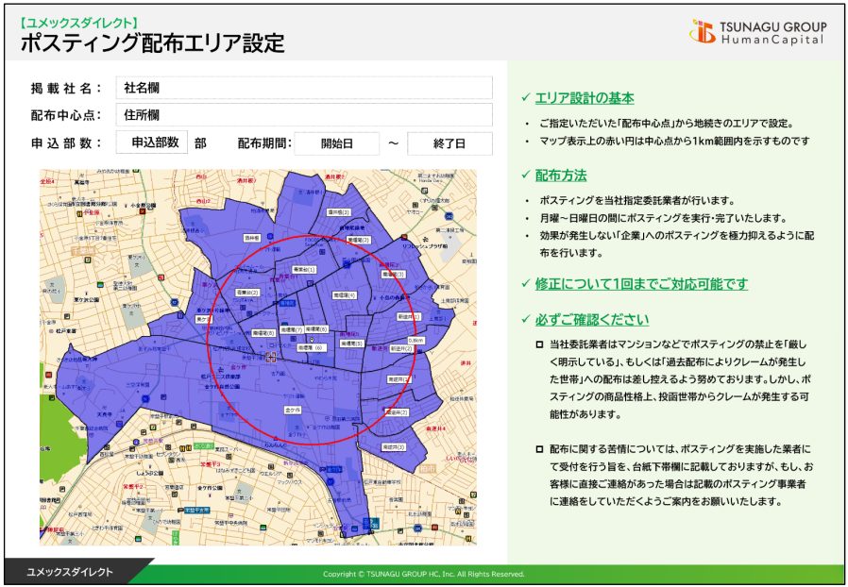Click the 住所欄 distribution center field

pos(303,115)
